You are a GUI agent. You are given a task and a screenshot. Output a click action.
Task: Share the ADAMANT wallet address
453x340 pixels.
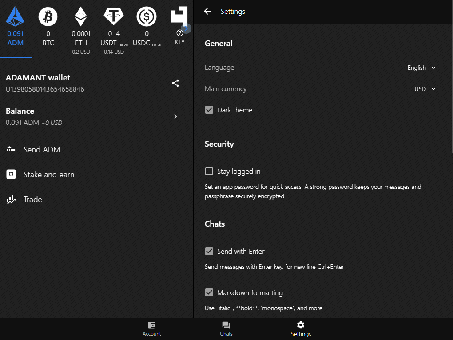175,83
